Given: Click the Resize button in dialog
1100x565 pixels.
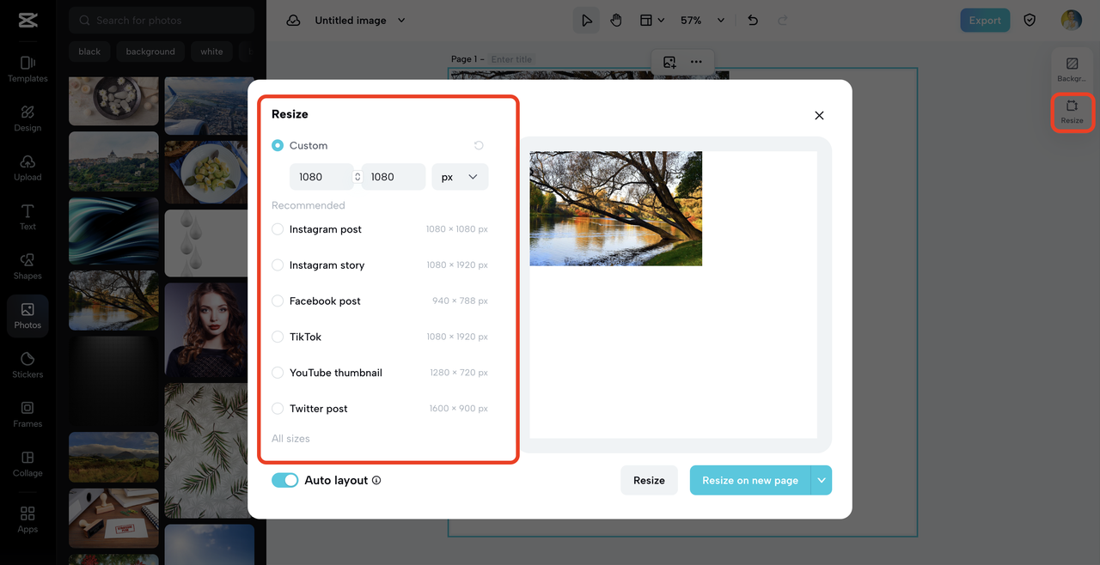Looking at the screenshot, I should 649,481.
